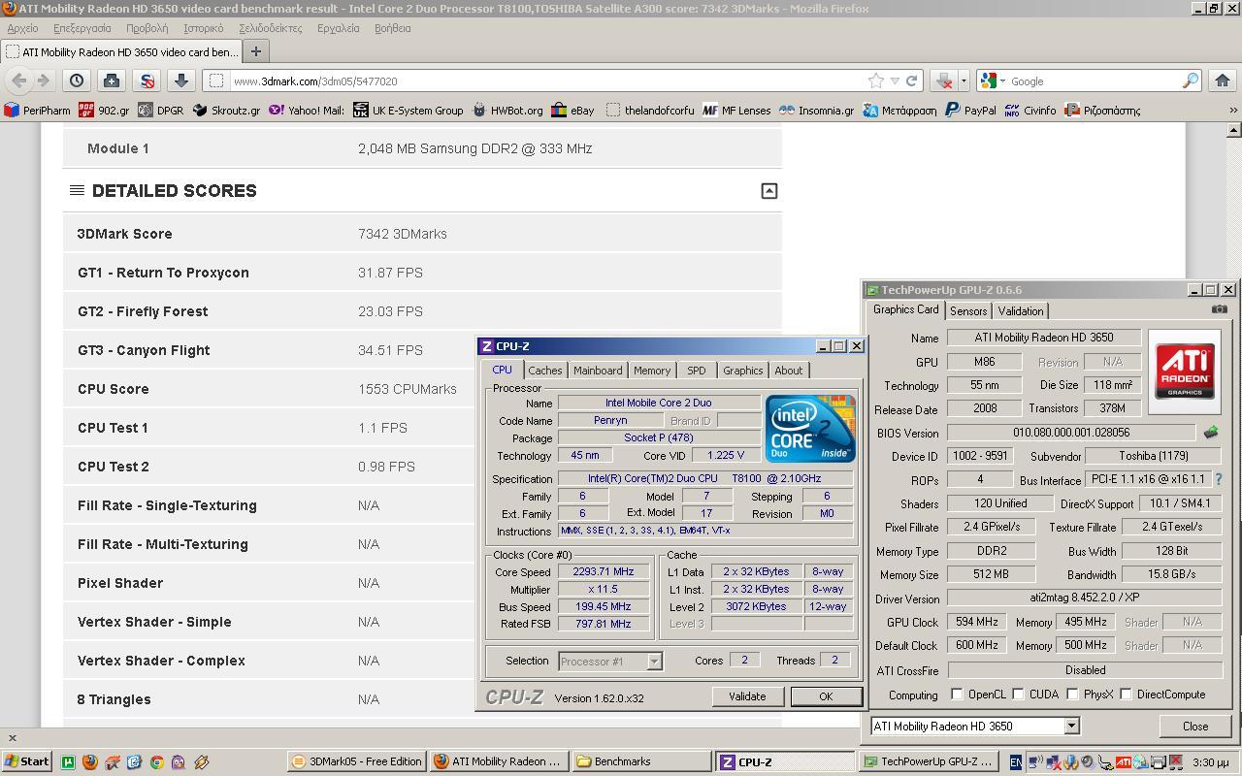The image size is (1242, 776).
Task: Click the BIOS Version field in GPU-Z
Action: click(x=1071, y=433)
